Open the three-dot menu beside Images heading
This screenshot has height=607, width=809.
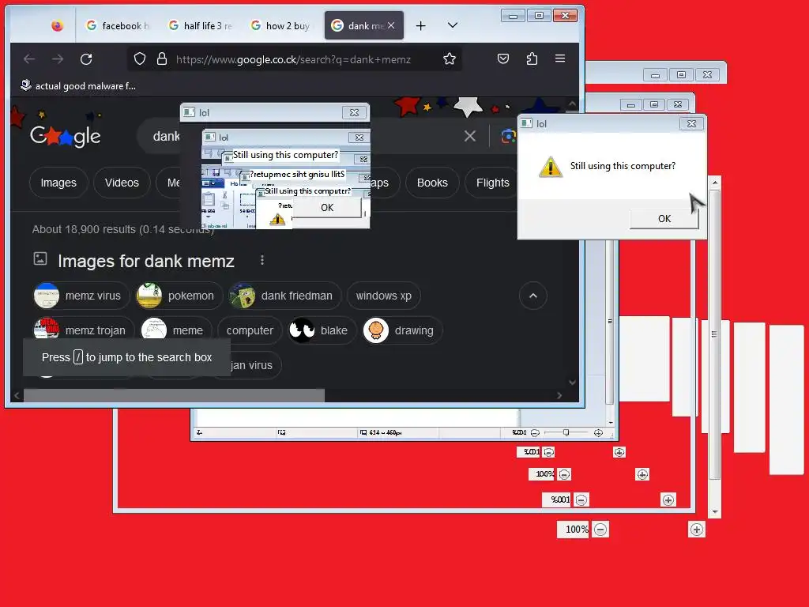coord(262,260)
